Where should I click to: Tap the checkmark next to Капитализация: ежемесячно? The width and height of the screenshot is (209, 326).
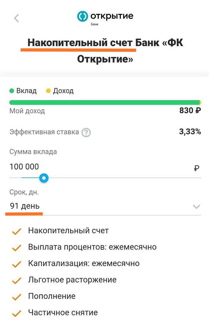click(16, 264)
